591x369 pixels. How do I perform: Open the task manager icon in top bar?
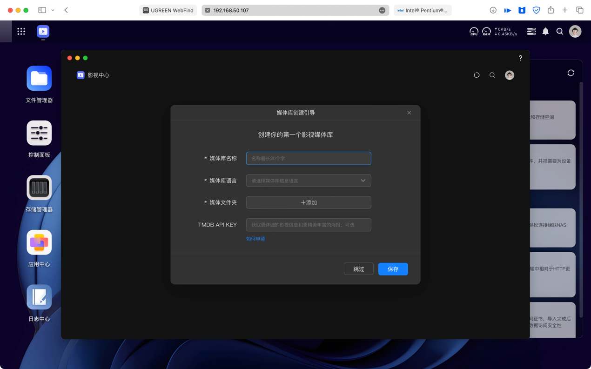click(531, 31)
